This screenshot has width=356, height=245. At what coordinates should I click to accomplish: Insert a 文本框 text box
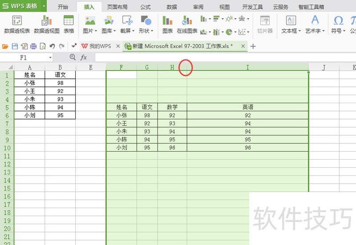[291, 24]
